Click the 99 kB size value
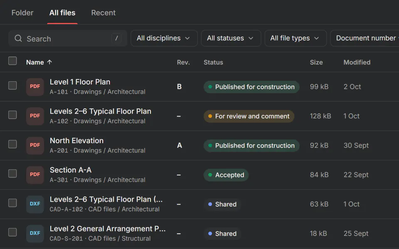 [x=319, y=87]
